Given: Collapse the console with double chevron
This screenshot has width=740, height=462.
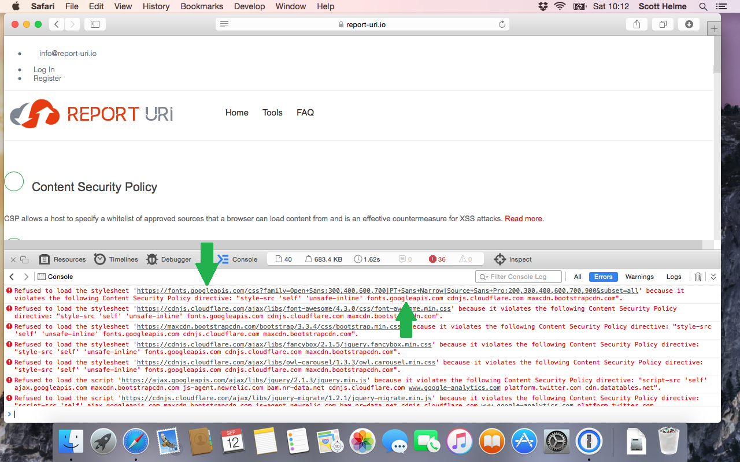Looking at the screenshot, I should tap(713, 277).
